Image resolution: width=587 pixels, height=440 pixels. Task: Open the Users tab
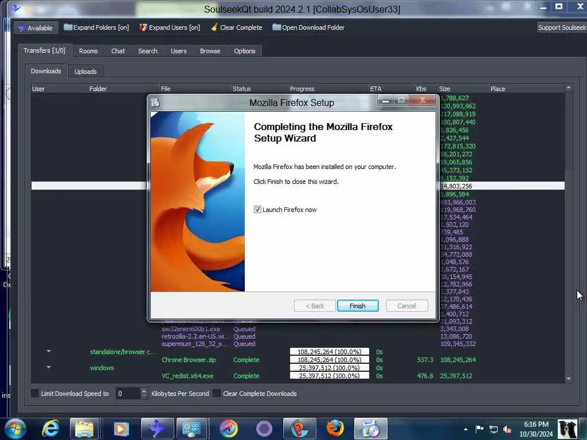click(x=179, y=51)
